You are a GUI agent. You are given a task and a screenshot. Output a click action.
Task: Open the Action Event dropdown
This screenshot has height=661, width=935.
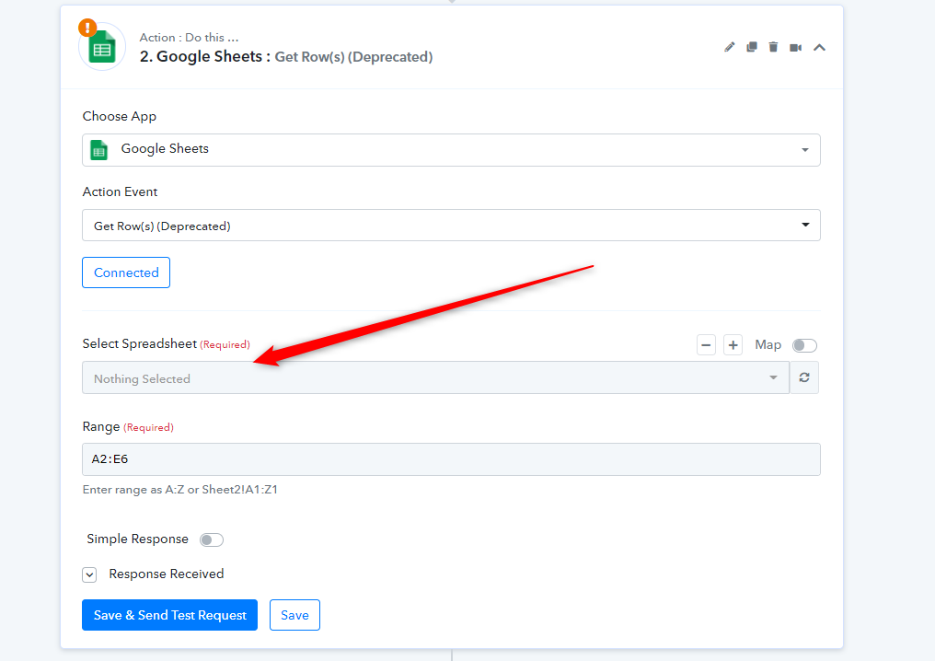tap(451, 226)
